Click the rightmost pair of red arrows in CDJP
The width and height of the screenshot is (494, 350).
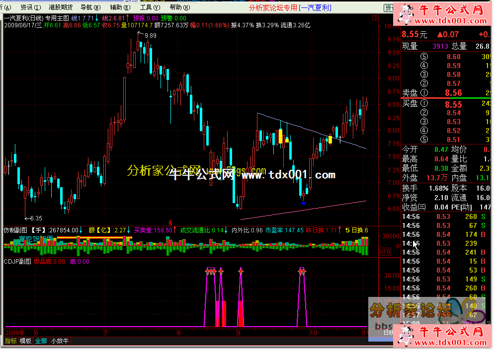[302, 271]
